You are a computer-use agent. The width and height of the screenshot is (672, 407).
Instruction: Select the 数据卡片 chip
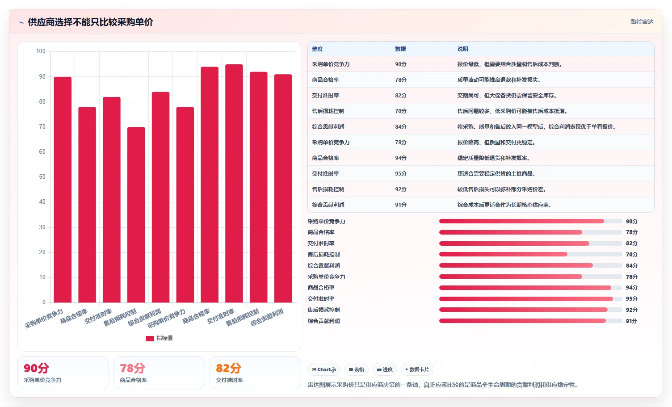417,369
